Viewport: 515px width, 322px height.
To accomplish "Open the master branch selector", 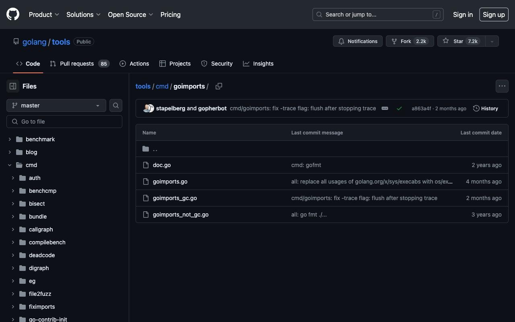I will (x=56, y=105).
